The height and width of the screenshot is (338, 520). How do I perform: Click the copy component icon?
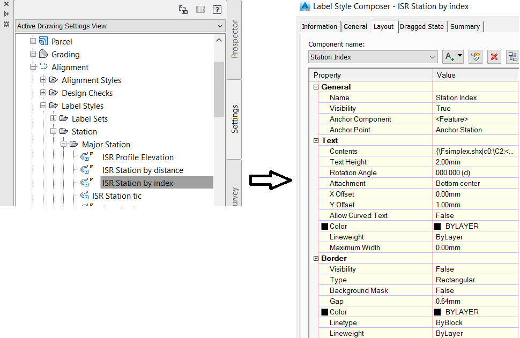[476, 57]
